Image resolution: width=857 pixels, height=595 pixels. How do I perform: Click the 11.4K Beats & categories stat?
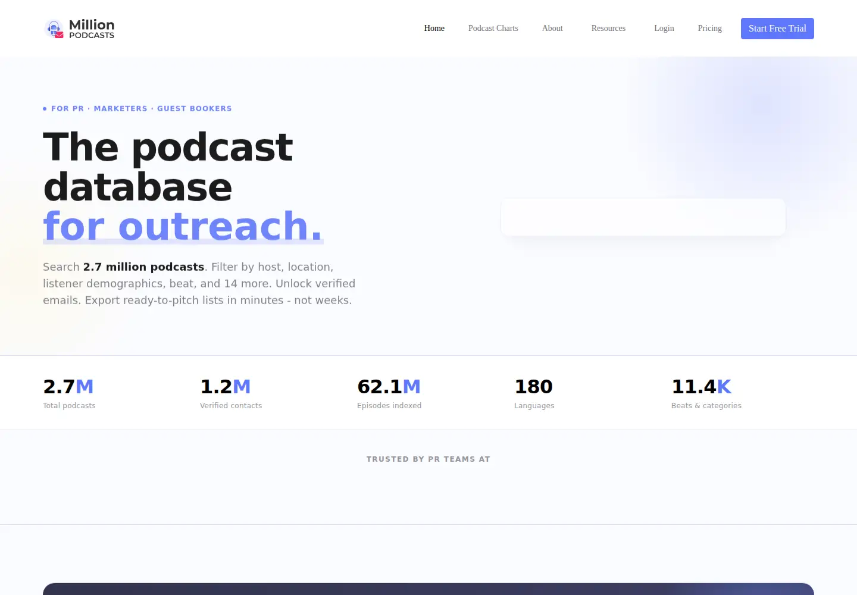click(706, 393)
